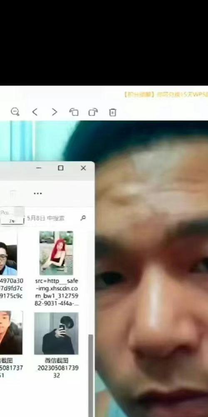The width and height of the screenshot is (208, 417).
Task: Select the mirror selfie thumbnail
Action: coord(56,334)
